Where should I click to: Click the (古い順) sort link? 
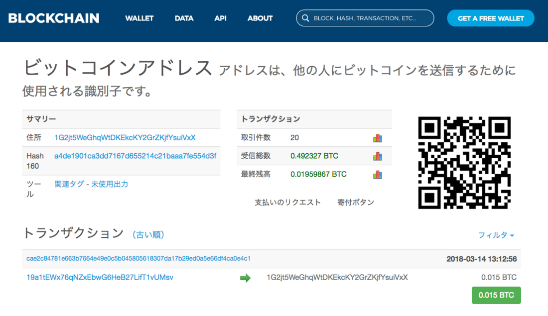[148, 235]
